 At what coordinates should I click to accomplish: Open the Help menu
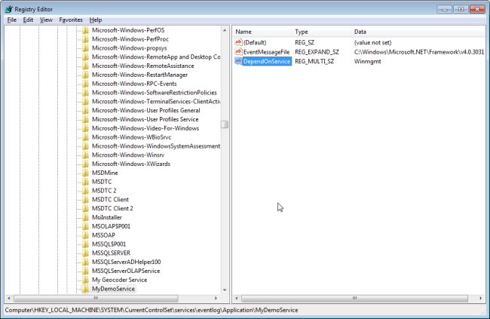[x=96, y=20]
